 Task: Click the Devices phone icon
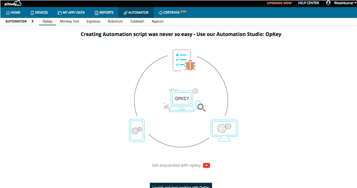click(32, 13)
